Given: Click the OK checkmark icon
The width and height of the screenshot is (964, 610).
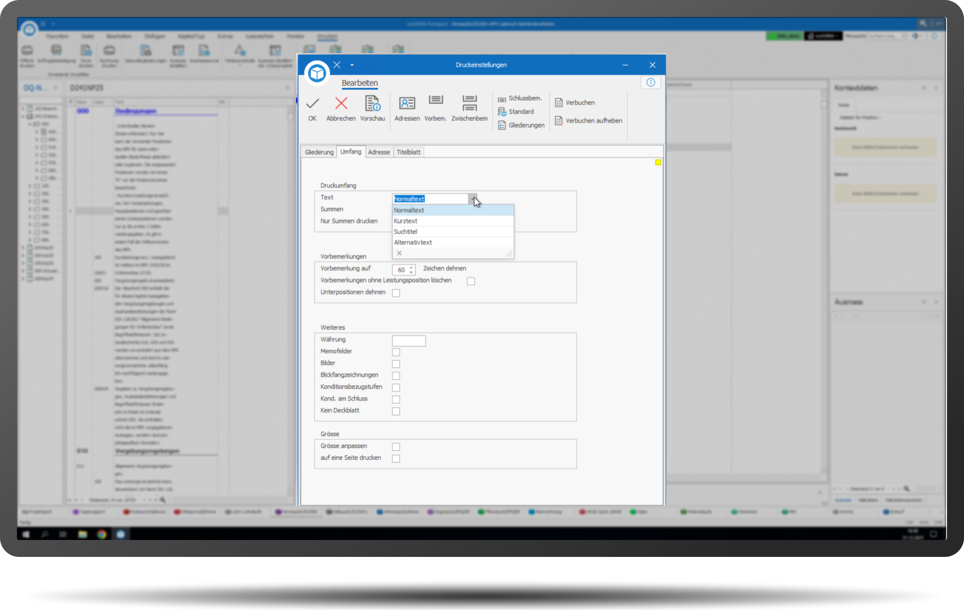Looking at the screenshot, I should 312,104.
